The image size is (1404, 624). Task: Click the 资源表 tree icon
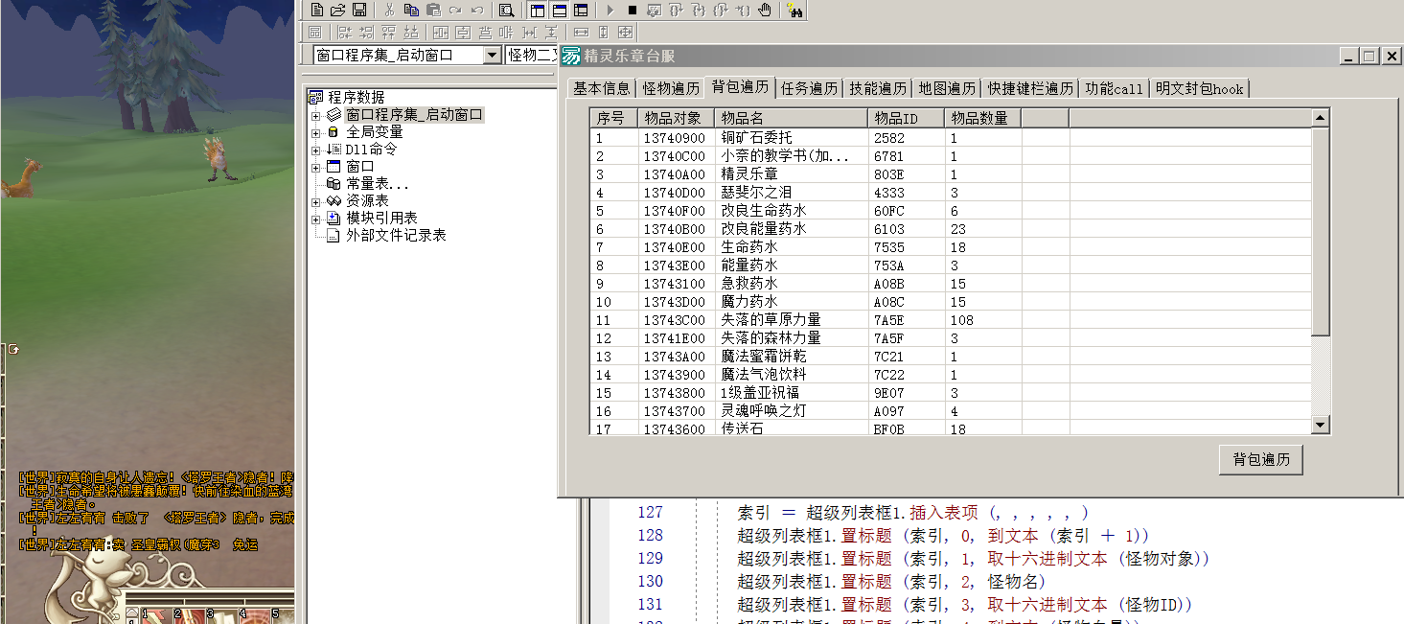point(333,201)
